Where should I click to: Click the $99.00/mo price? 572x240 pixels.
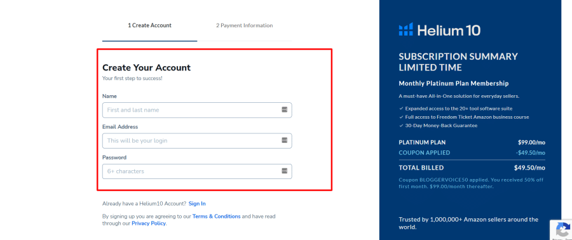coord(531,142)
